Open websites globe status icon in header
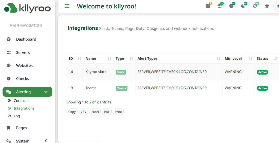 (220, 6)
